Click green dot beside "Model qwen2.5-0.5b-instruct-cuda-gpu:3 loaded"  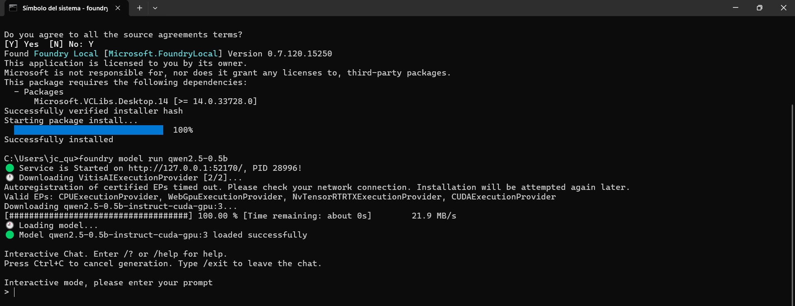pos(10,235)
